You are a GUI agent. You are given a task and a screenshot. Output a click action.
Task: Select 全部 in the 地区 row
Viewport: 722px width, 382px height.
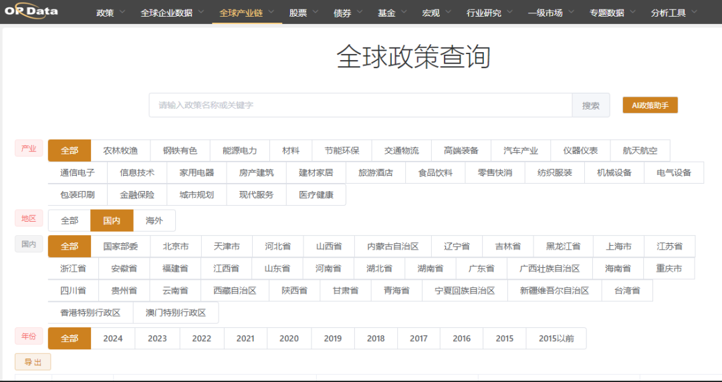(70, 220)
